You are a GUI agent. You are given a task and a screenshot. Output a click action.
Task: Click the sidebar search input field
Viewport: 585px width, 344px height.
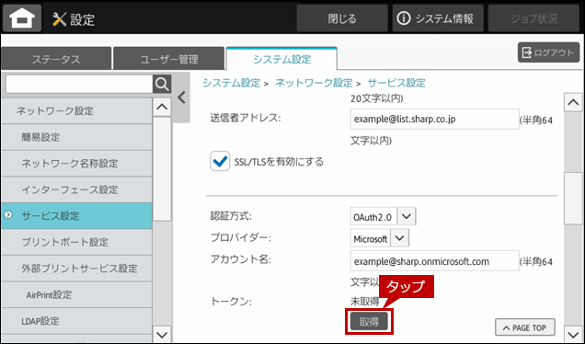pos(79,85)
